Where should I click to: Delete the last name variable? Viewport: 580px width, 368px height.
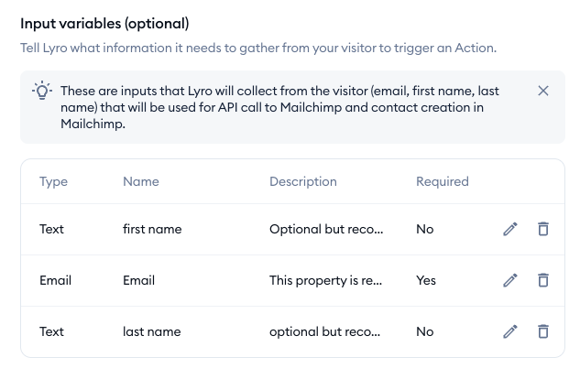542,331
